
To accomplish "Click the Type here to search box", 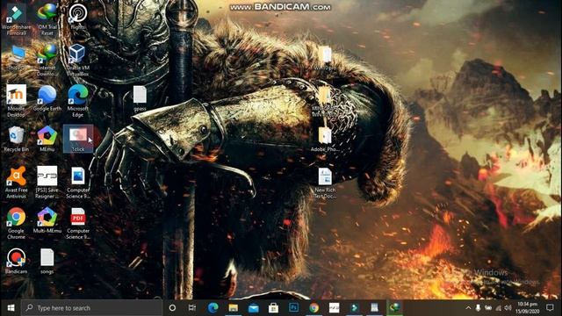I will 91,308.
